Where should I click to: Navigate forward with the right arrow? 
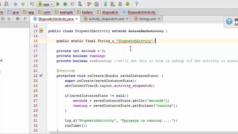(23, 4)
